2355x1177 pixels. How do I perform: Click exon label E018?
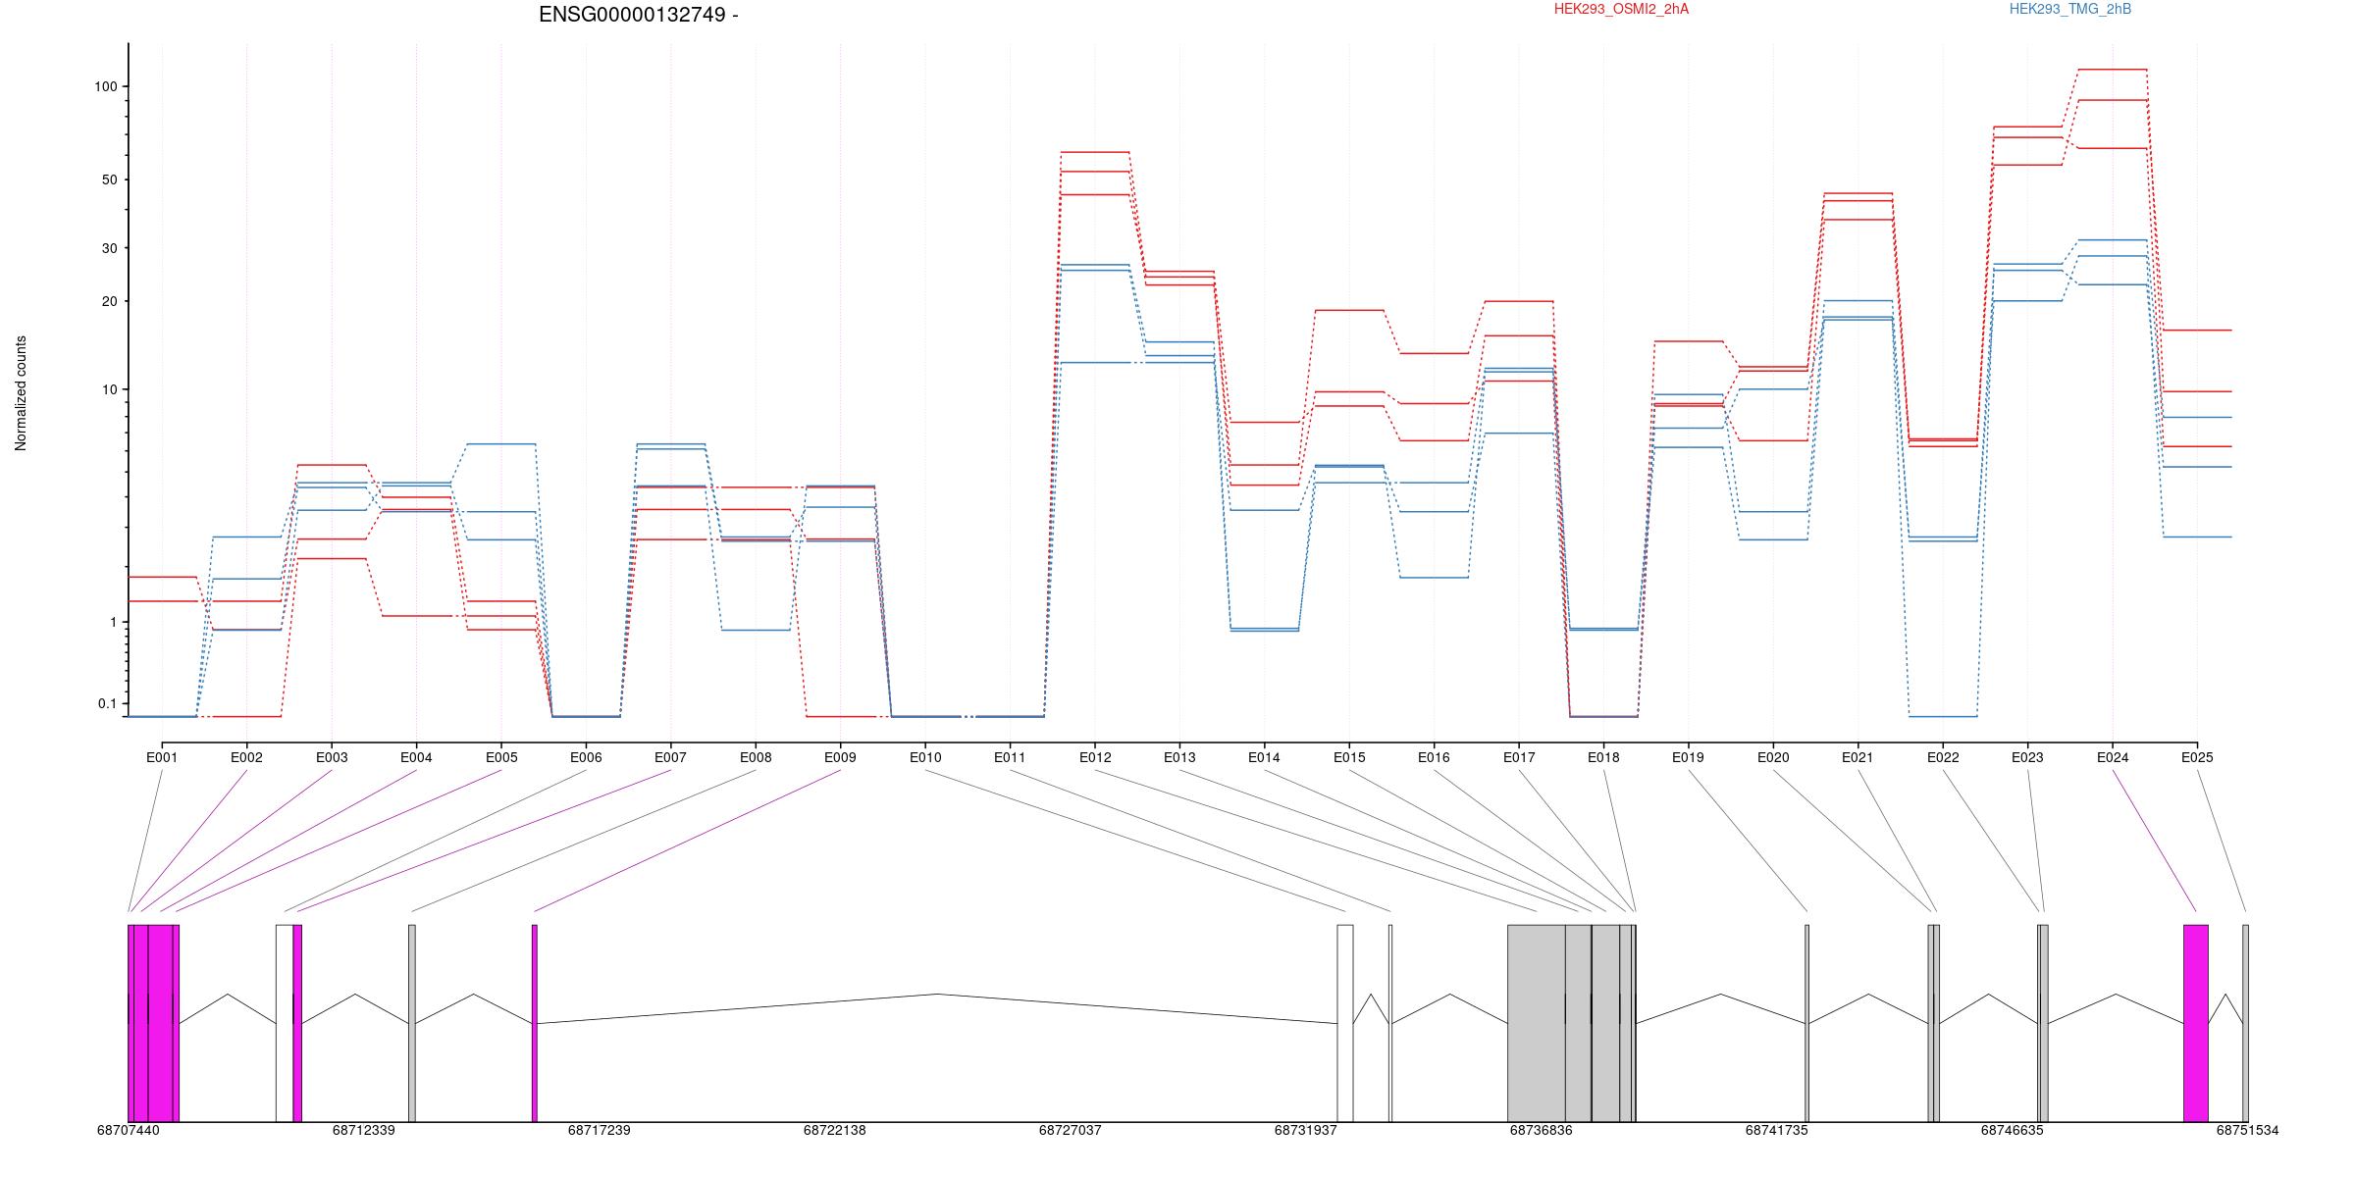[x=1603, y=757]
